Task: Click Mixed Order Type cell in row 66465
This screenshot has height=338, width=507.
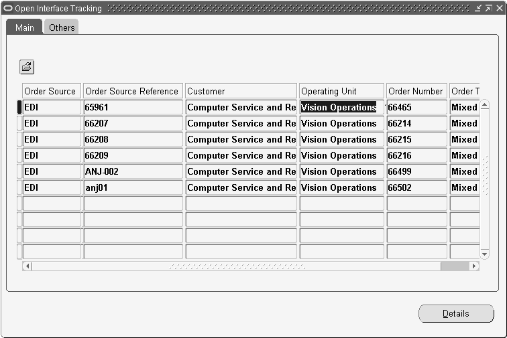Action: coord(465,107)
